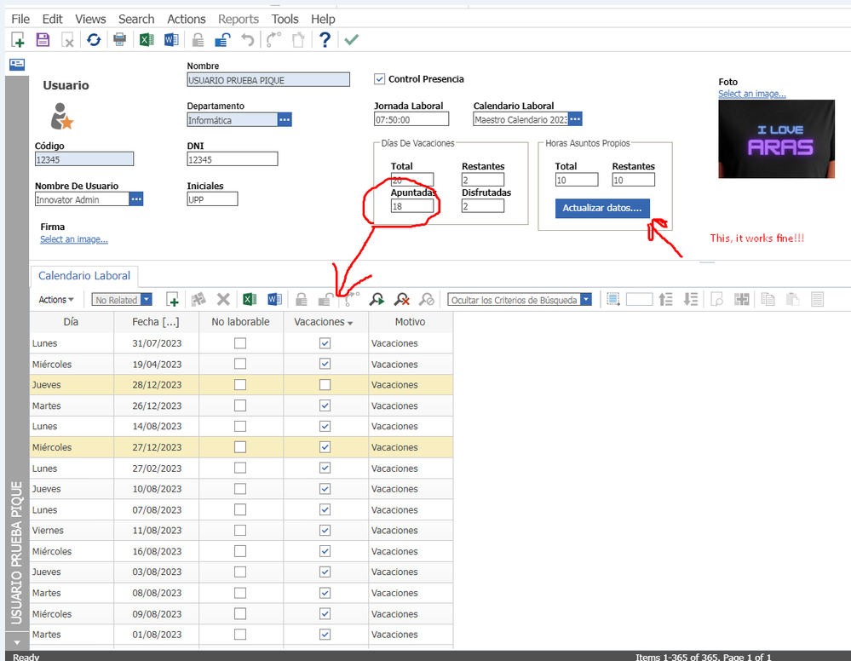Uncheck Vacaciones for the 27/12/2023 row

point(325,447)
